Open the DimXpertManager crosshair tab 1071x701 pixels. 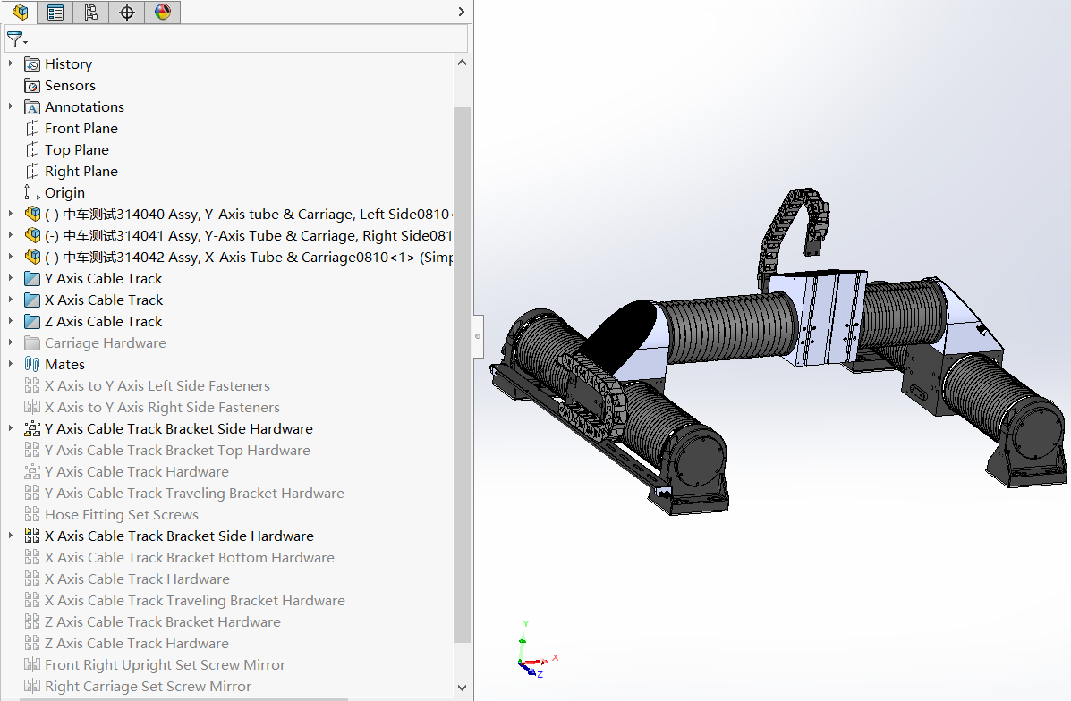[127, 12]
